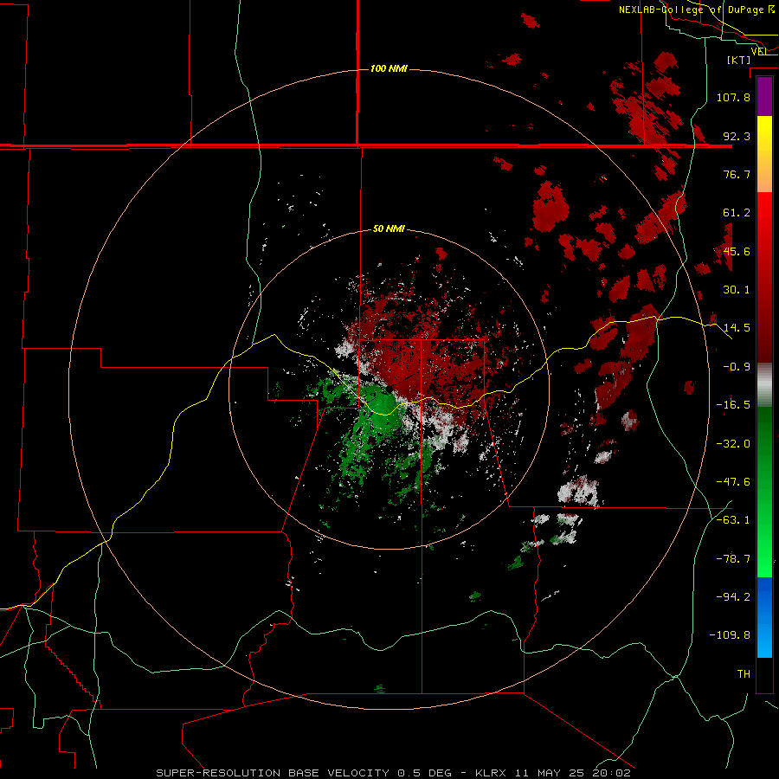Click the KLRX station identifier in caption
The width and height of the screenshot is (779, 779).
(493, 773)
